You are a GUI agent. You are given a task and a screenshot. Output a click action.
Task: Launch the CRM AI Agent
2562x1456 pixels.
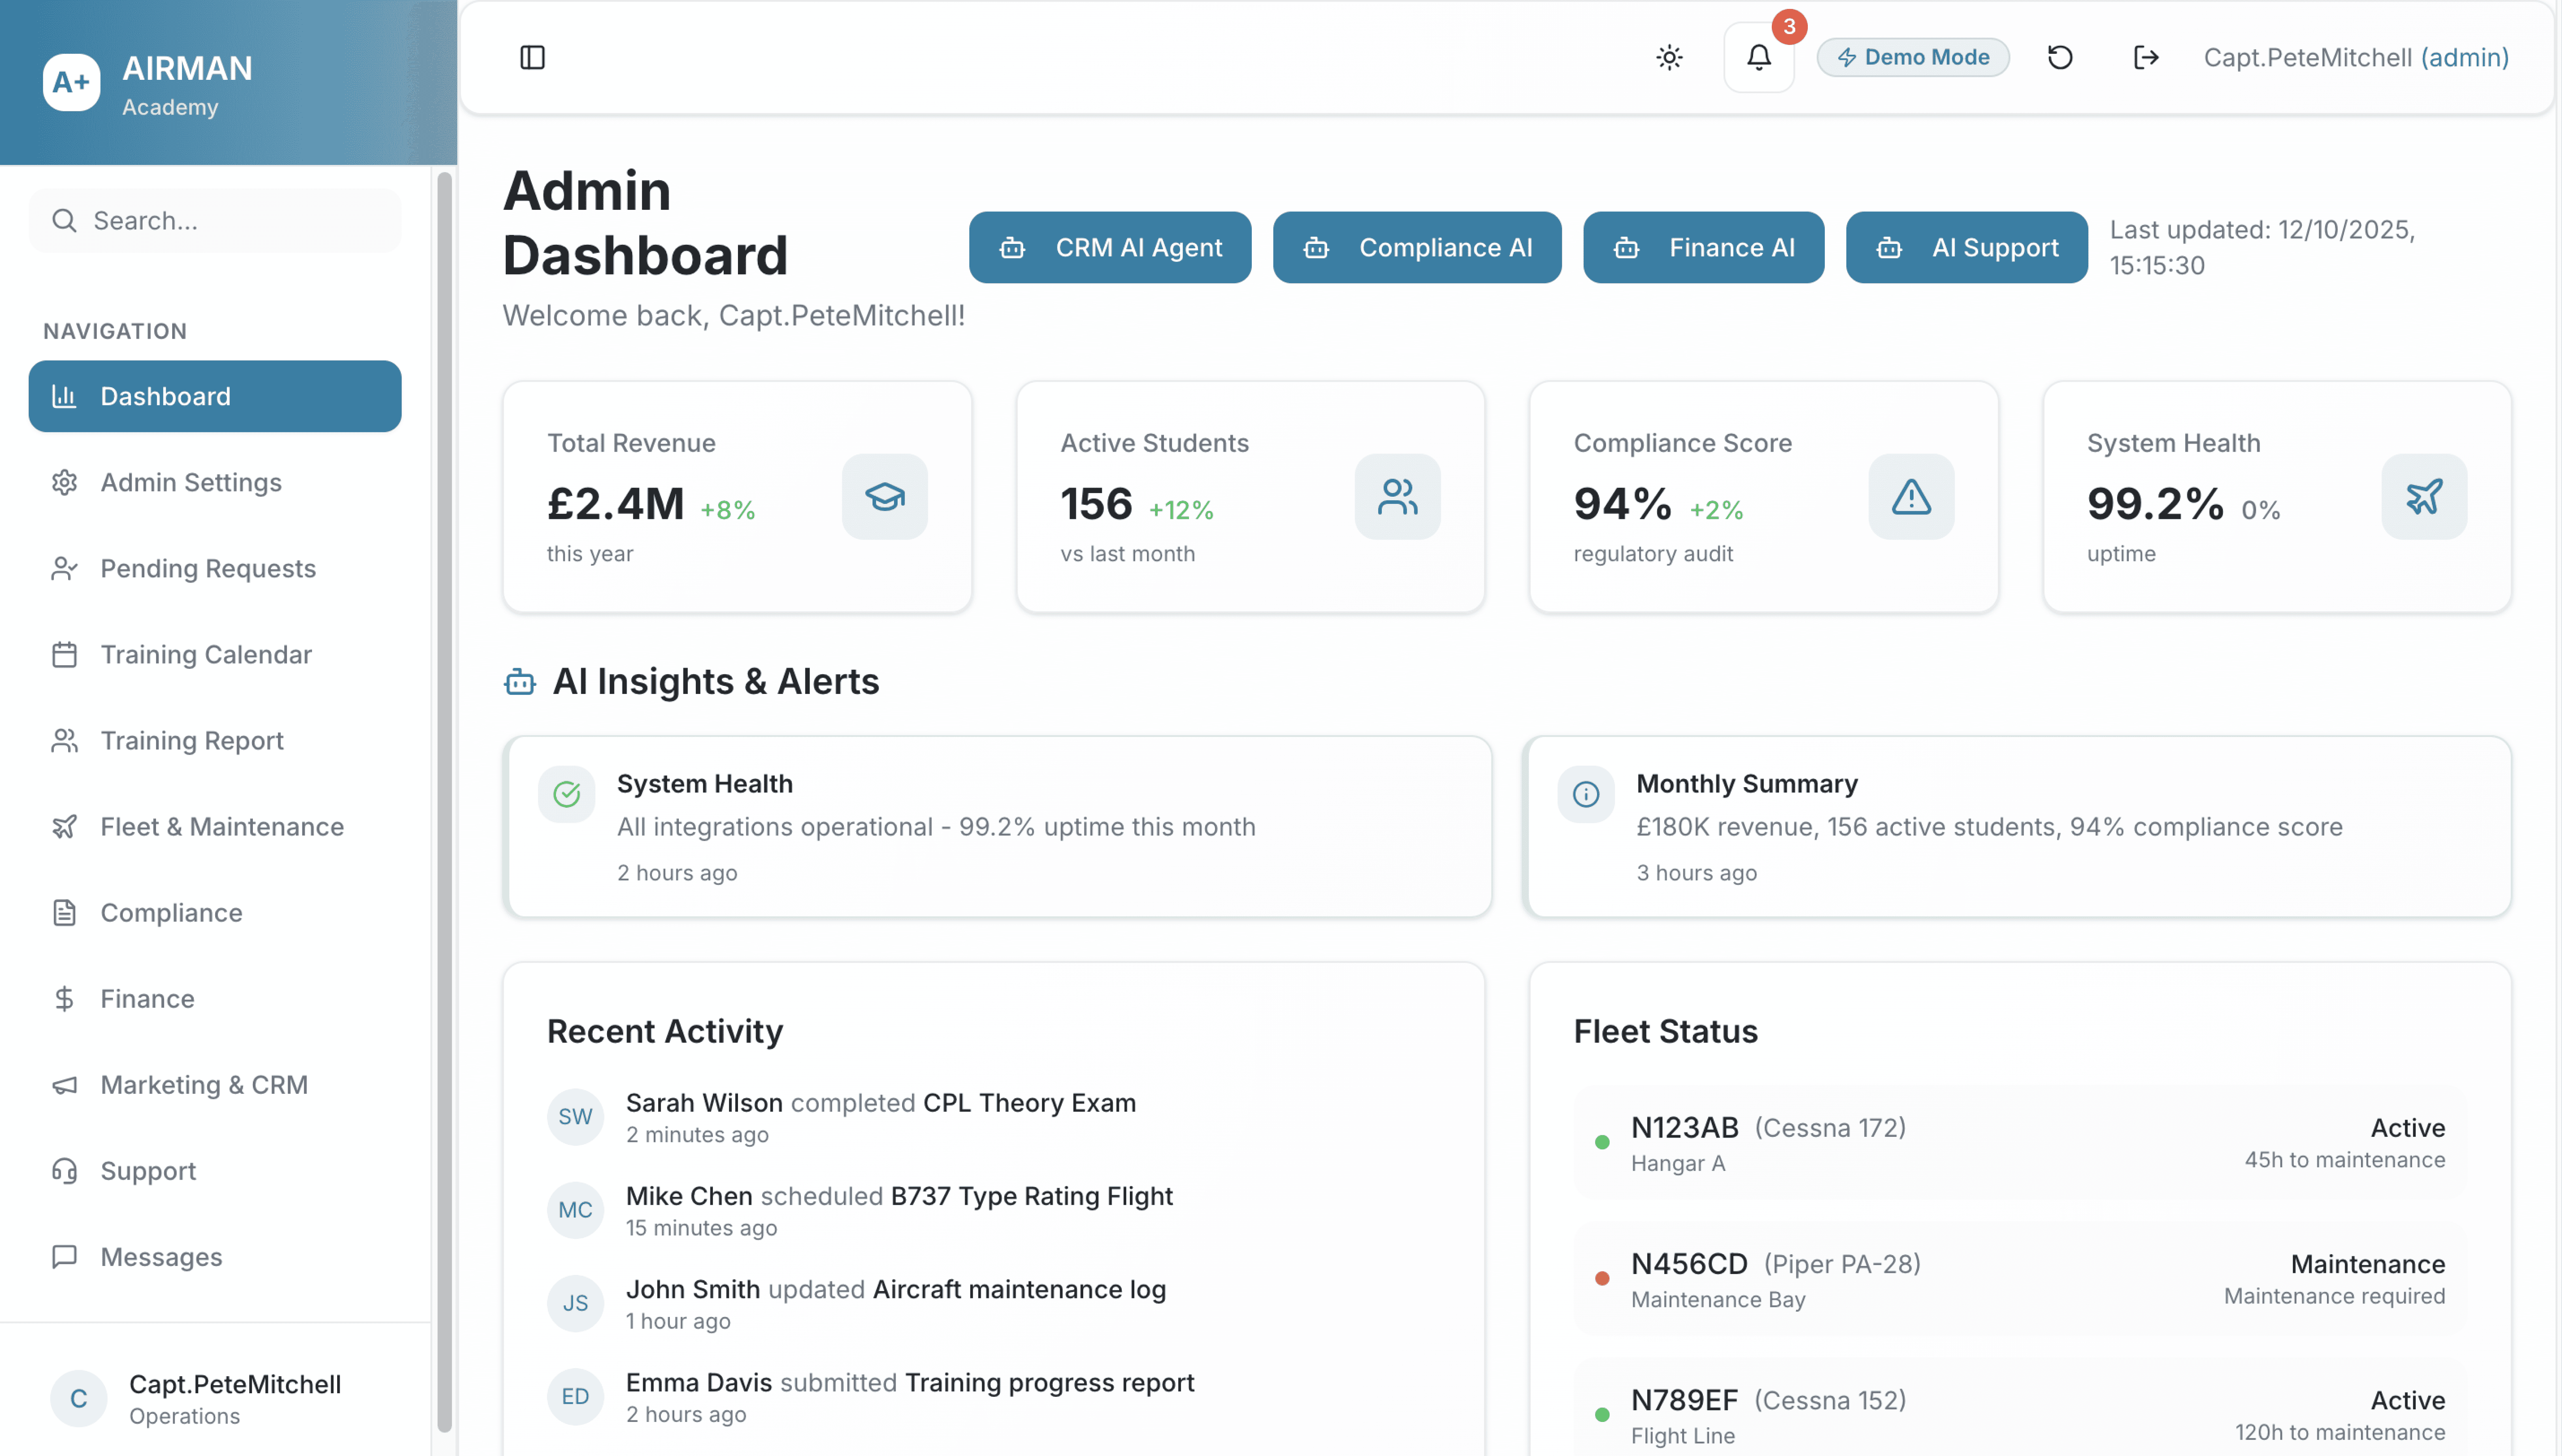coord(1110,247)
